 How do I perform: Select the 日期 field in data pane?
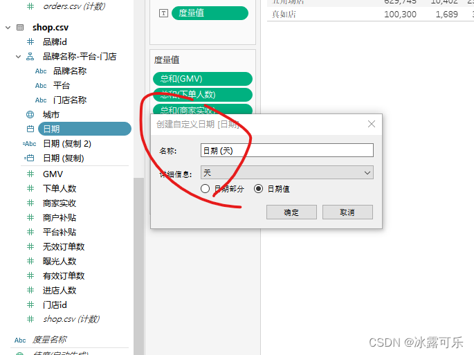(84, 129)
